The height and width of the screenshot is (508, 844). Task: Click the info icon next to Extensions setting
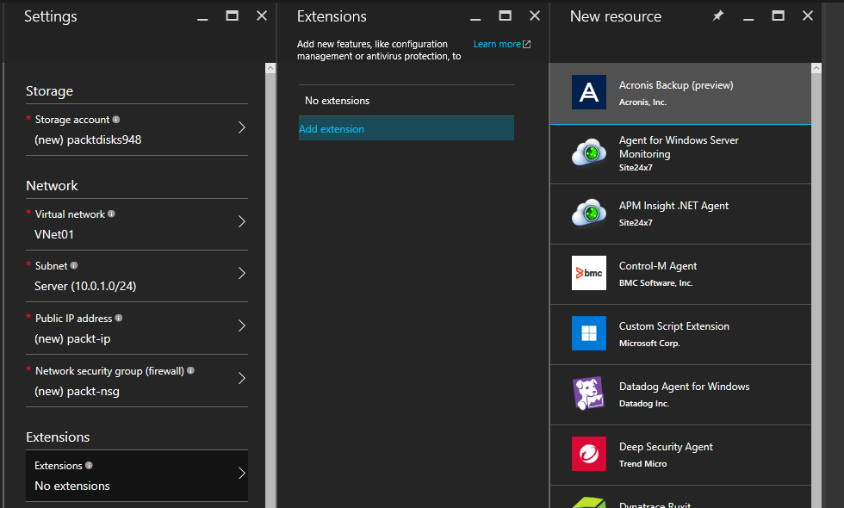(x=90, y=465)
